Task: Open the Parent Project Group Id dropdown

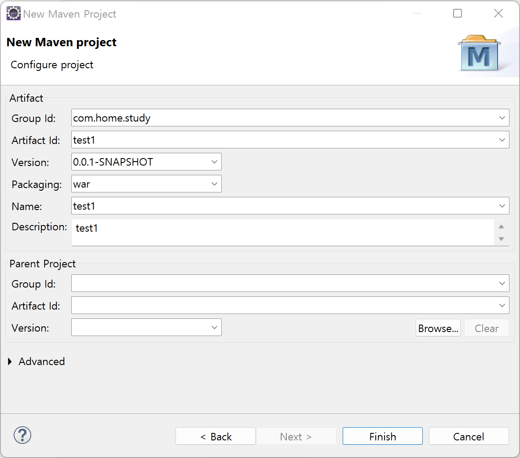Action: [x=502, y=283]
